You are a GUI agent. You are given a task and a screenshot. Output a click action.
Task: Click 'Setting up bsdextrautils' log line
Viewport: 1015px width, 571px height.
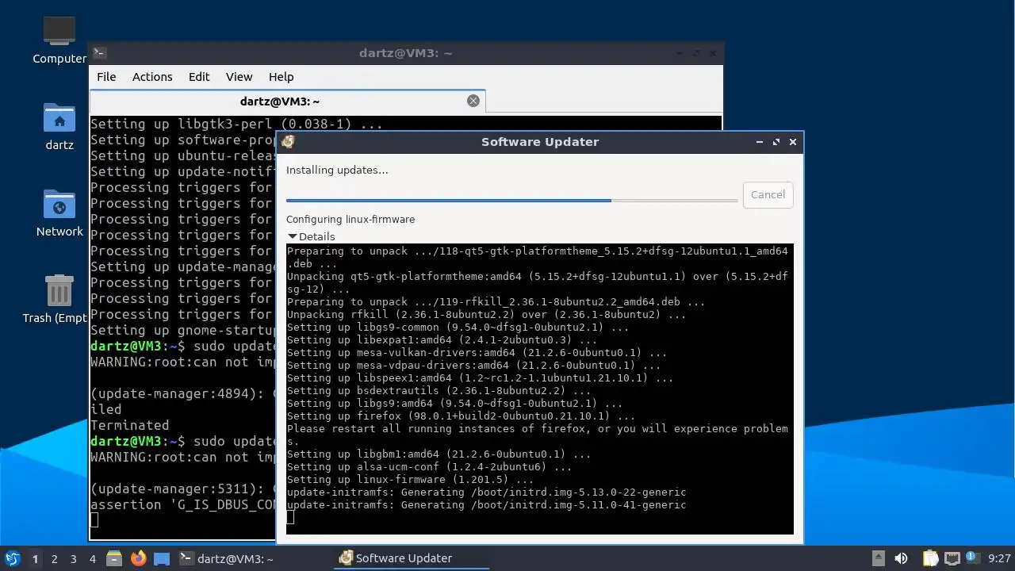439,391
